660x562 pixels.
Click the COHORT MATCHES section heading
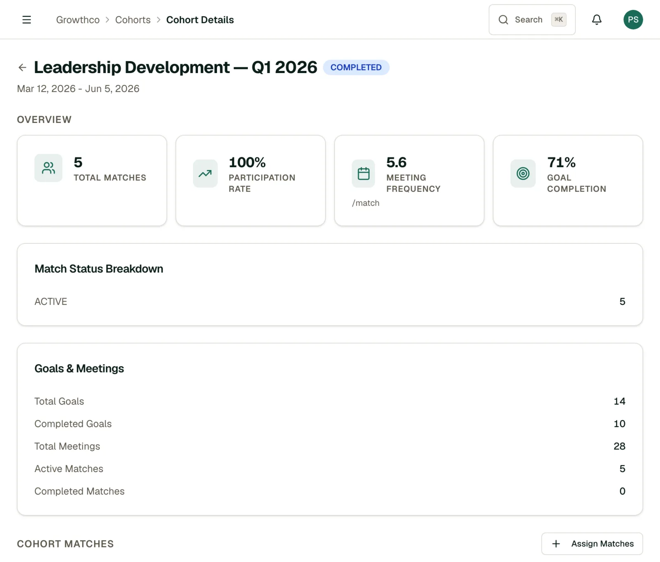[65, 544]
